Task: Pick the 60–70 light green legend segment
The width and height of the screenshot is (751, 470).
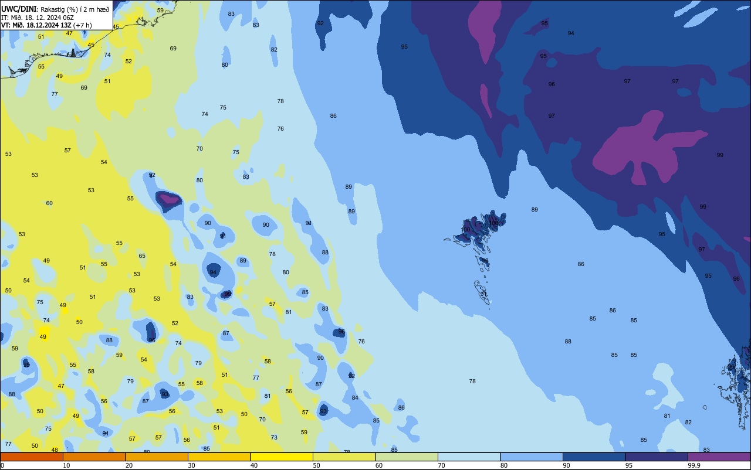Action: (x=407, y=457)
